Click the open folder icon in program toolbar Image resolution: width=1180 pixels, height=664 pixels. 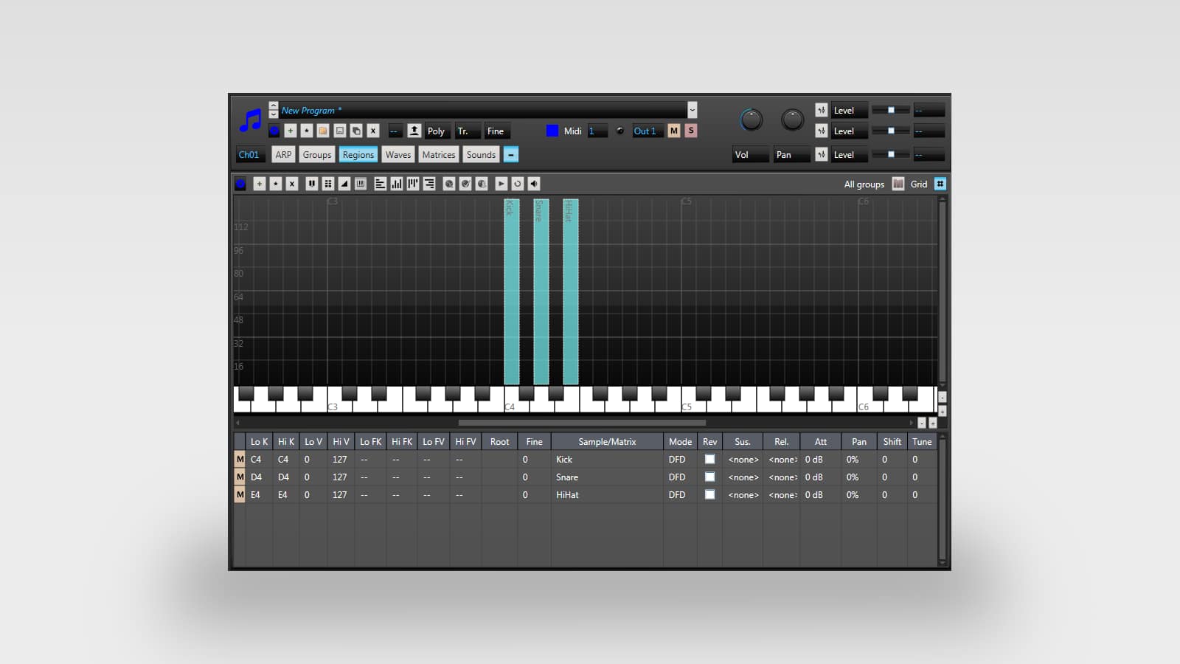point(323,131)
